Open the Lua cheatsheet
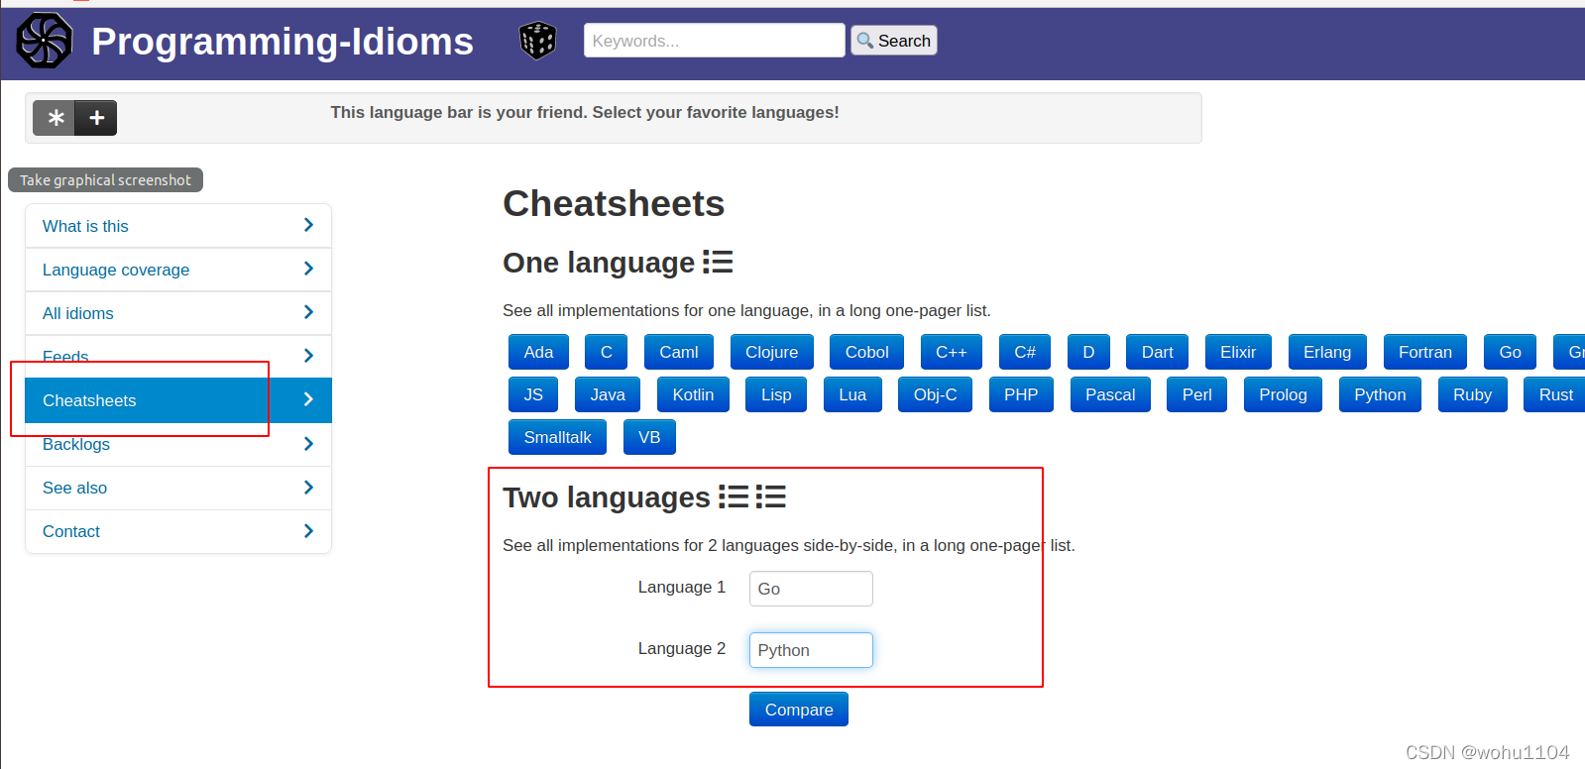The image size is (1585, 769). click(x=852, y=394)
